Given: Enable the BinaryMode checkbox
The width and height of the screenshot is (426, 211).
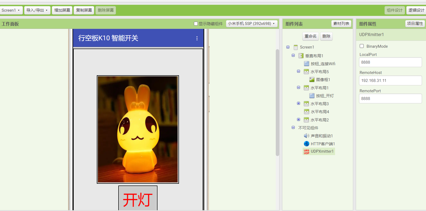Looking at the screenshot, I should pos(362,46).
